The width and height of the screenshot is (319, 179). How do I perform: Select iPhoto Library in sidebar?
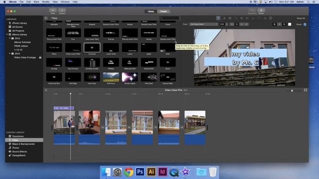(x=19, y=23)
